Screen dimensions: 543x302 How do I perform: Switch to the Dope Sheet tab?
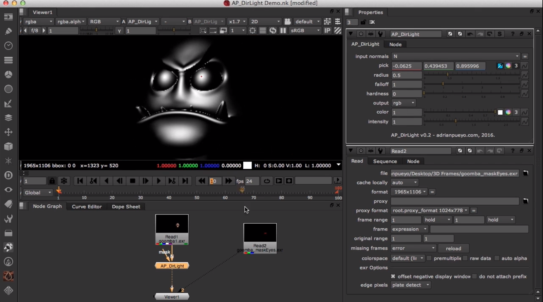click(x=126, y=206)
